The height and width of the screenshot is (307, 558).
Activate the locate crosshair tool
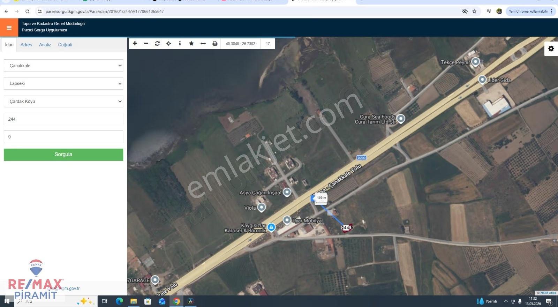168,44
